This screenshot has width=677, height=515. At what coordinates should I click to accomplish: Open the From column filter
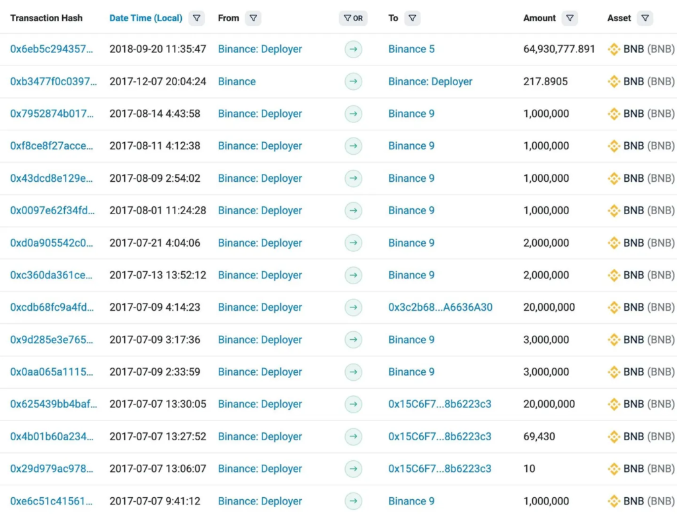253,19
